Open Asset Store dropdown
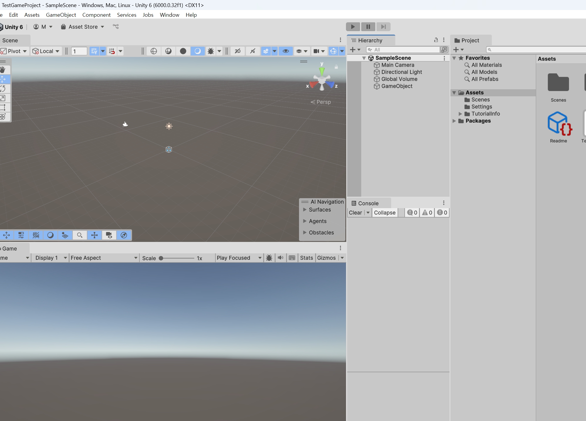 (83, 27)
